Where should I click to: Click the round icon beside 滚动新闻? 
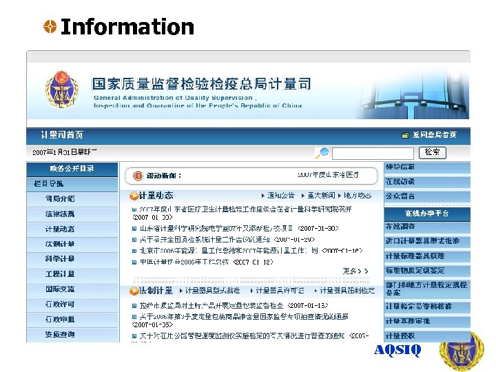coord(138,176)
